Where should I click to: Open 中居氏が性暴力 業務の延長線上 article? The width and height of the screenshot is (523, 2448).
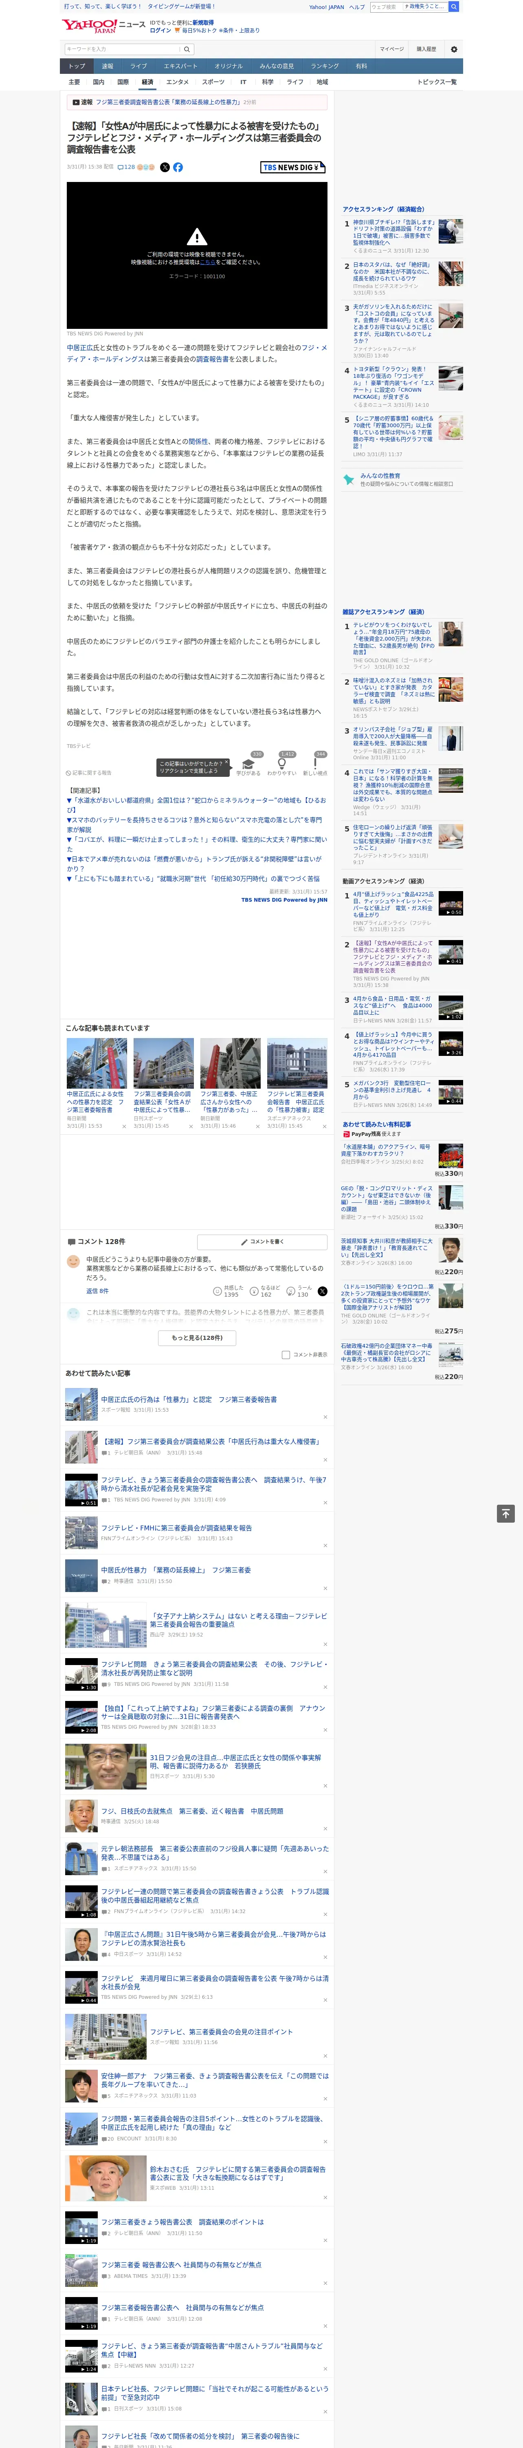pyautogui.click(x=176, y=1570)
